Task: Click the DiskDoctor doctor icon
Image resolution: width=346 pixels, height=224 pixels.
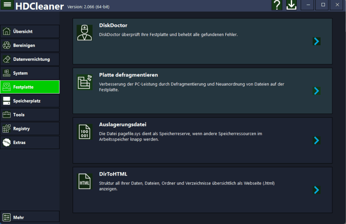Action: click(84, 33)
